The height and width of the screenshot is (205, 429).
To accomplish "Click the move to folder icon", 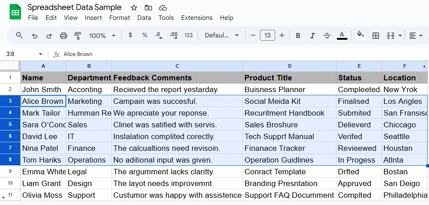I will point(148,8).
